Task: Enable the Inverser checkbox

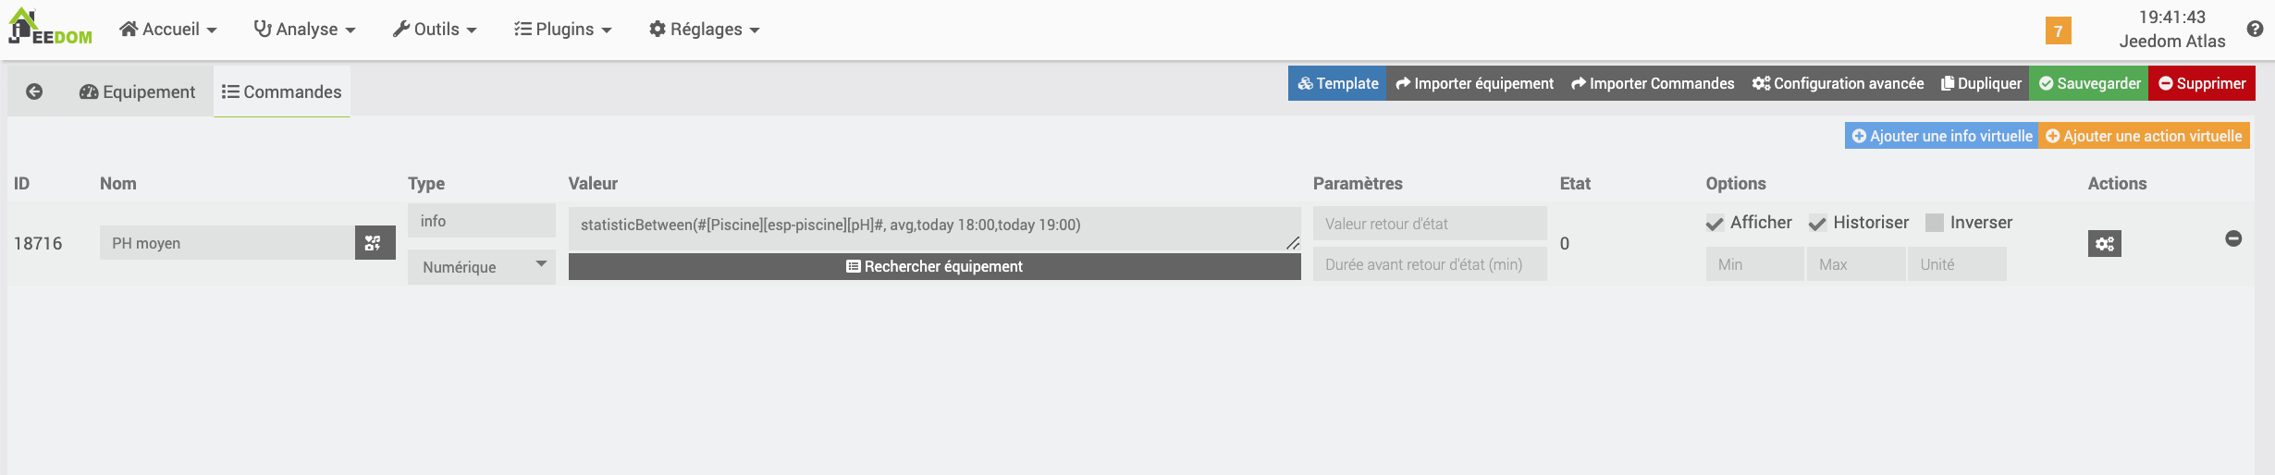Action: point(1934,223)
